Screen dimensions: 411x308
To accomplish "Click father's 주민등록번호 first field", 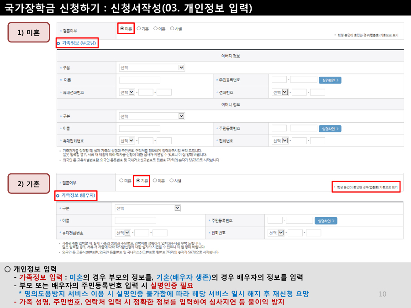I will [x=279, y=79].
